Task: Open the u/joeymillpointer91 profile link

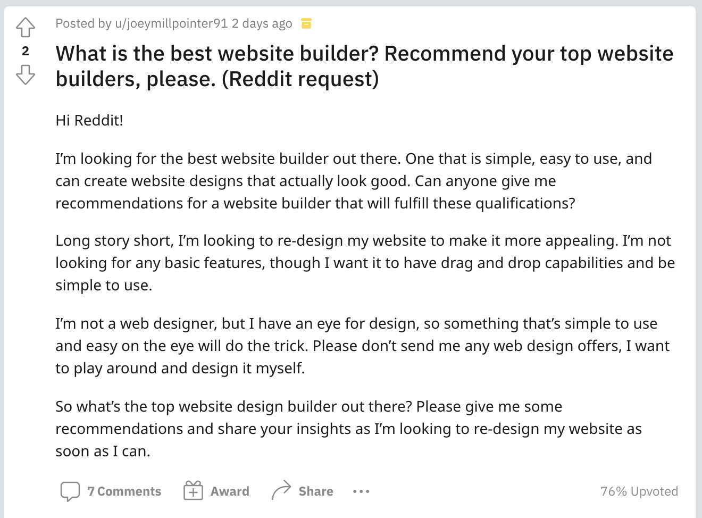Action: 171,23
